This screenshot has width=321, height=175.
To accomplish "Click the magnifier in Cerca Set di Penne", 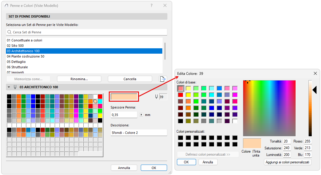I will click(10, 32).
